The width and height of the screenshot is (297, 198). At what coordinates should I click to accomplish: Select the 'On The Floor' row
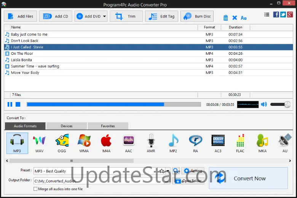148,54
